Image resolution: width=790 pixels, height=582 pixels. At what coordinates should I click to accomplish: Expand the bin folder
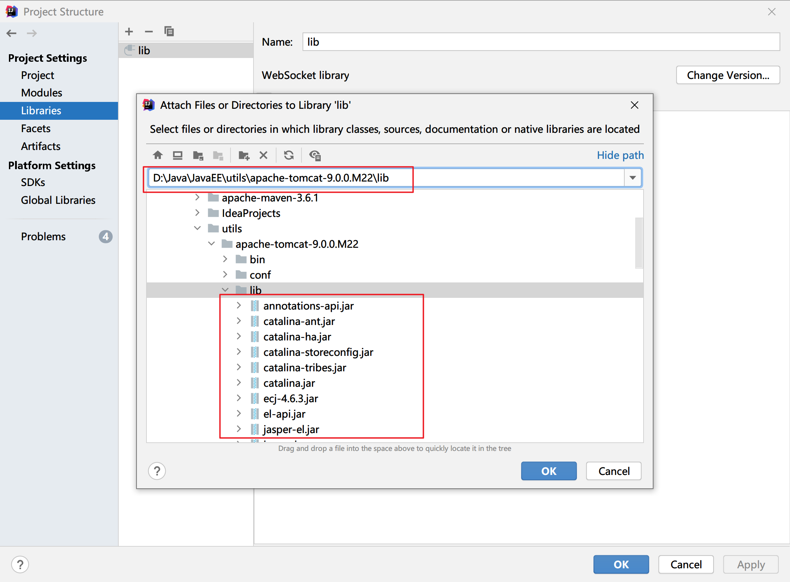225,259
